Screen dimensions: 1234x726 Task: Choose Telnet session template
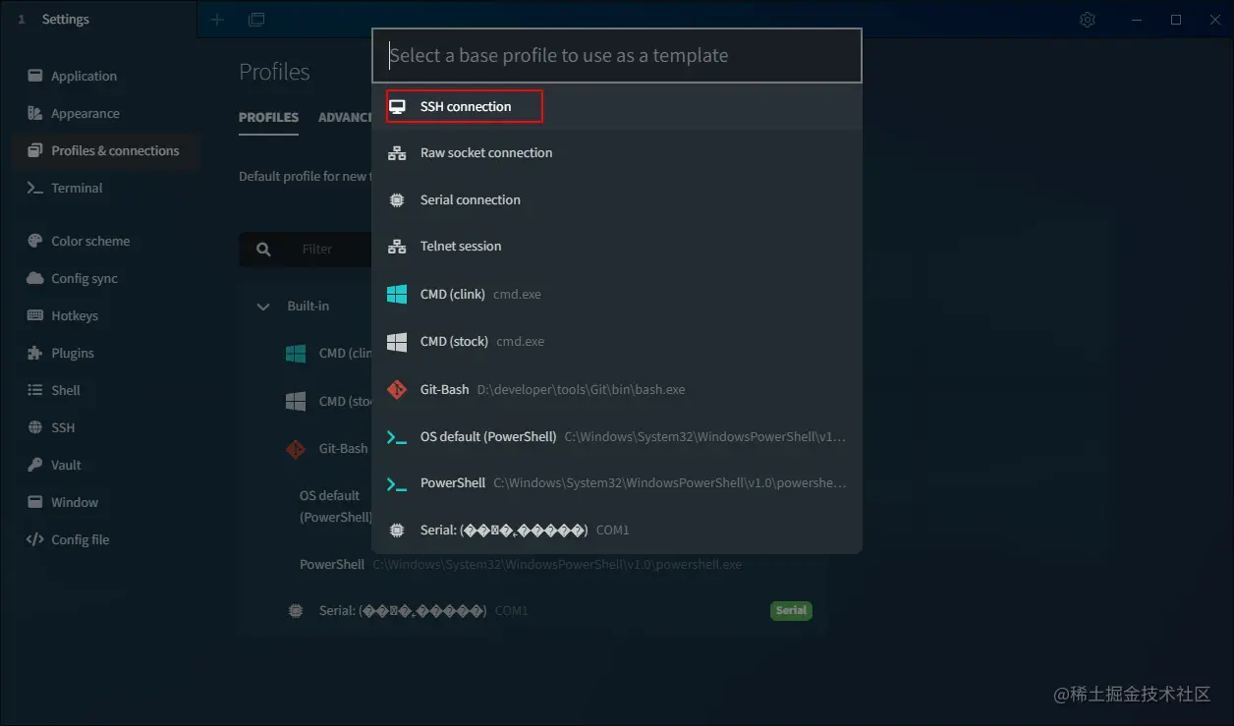pos(617,247)
